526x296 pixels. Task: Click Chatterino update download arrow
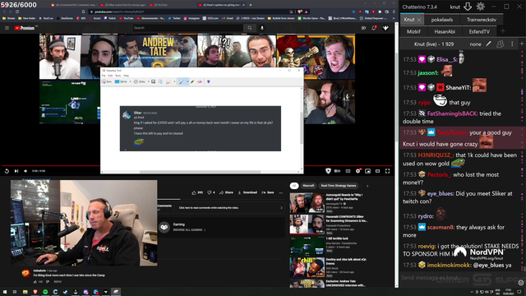pyautogui.click(x=468, y=7)
